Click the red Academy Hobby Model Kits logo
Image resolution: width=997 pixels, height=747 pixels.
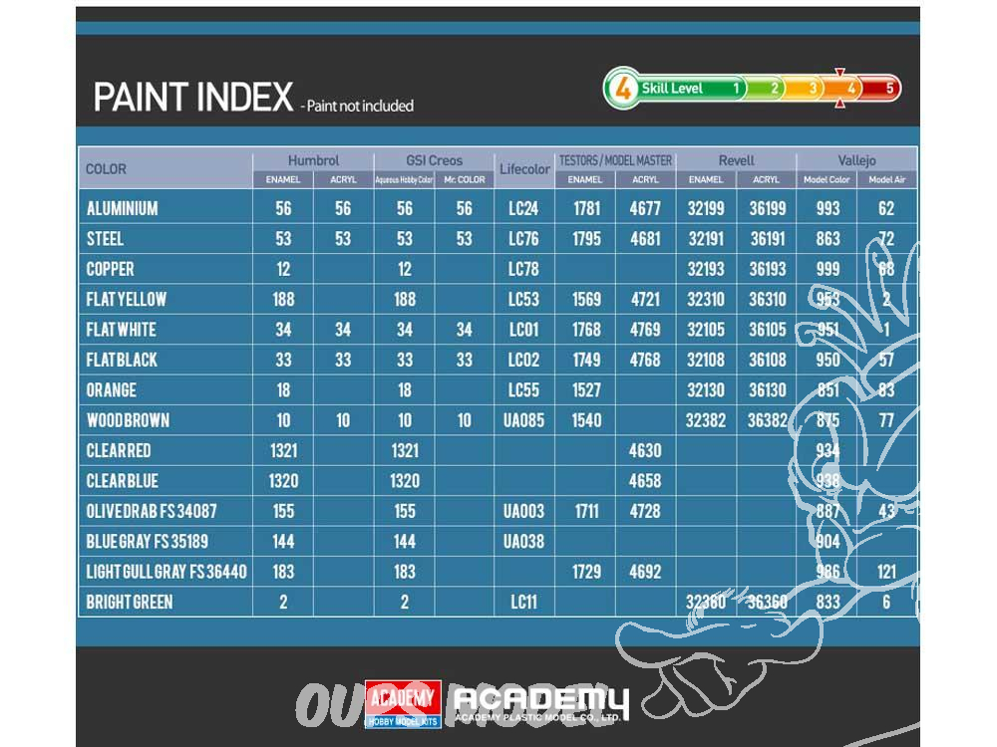[x=403, y=704]
